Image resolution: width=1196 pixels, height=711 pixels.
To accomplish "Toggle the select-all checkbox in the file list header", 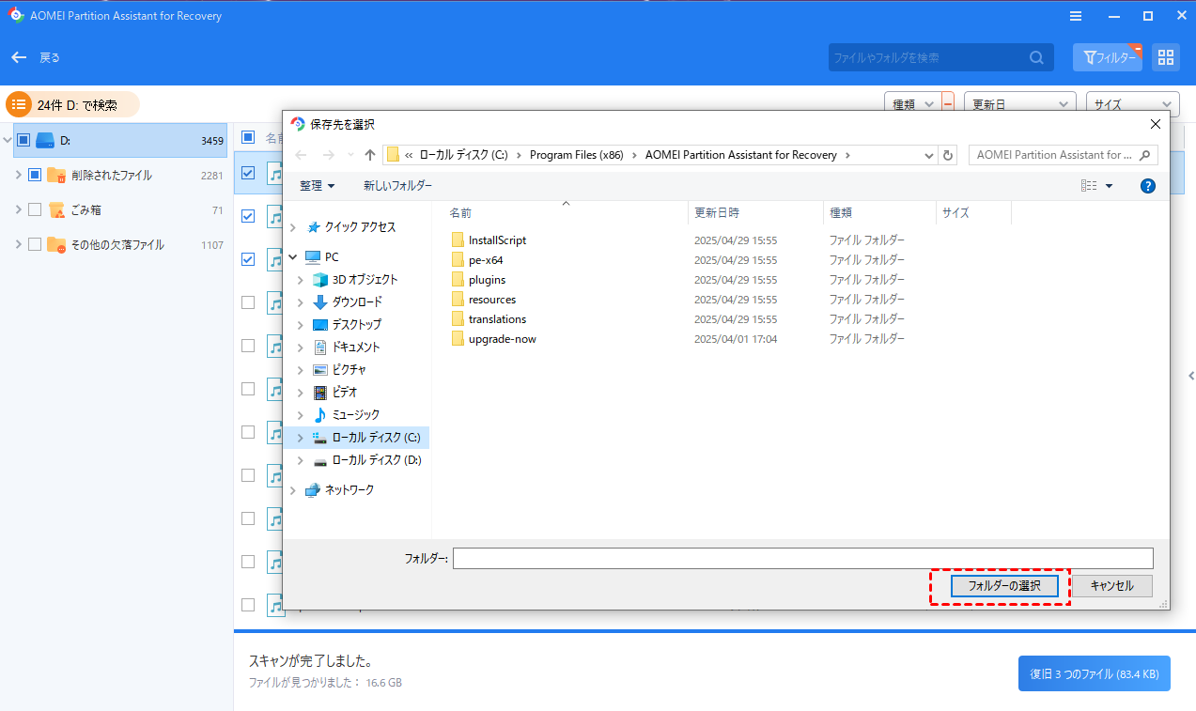I will coord(248,137).
